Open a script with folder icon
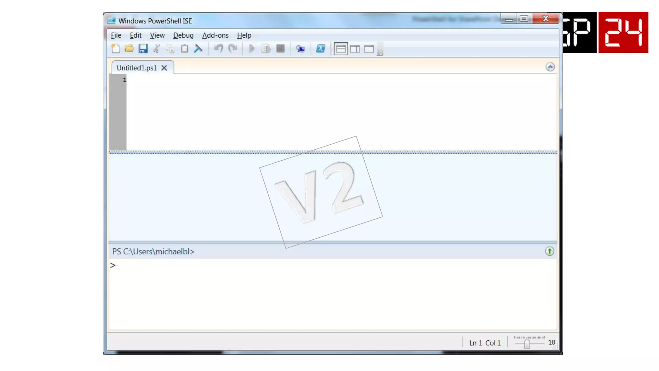The width and height of the screenshot is (659, 371). 129,49
